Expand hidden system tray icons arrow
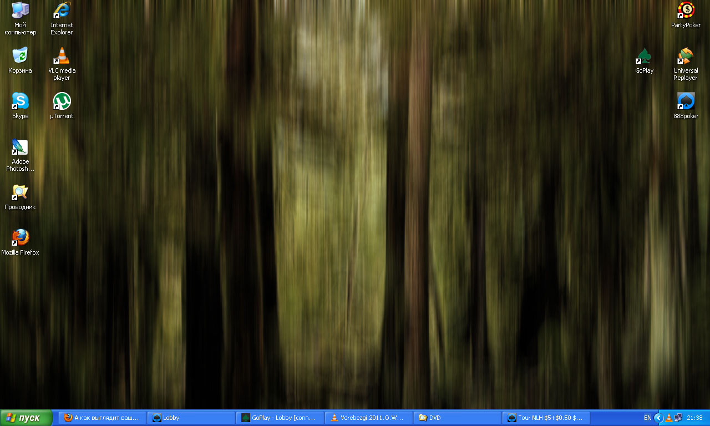 (x=659, y=418)
